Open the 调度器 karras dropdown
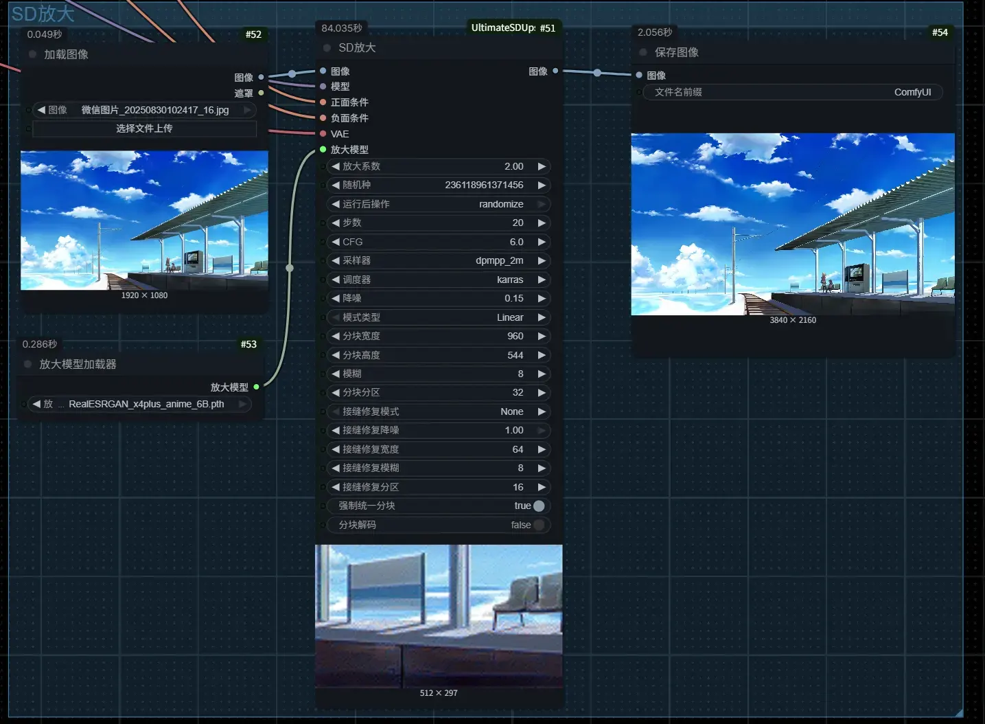Image resolution: width=985 pixels, height=724 pixels. (439, 280)
